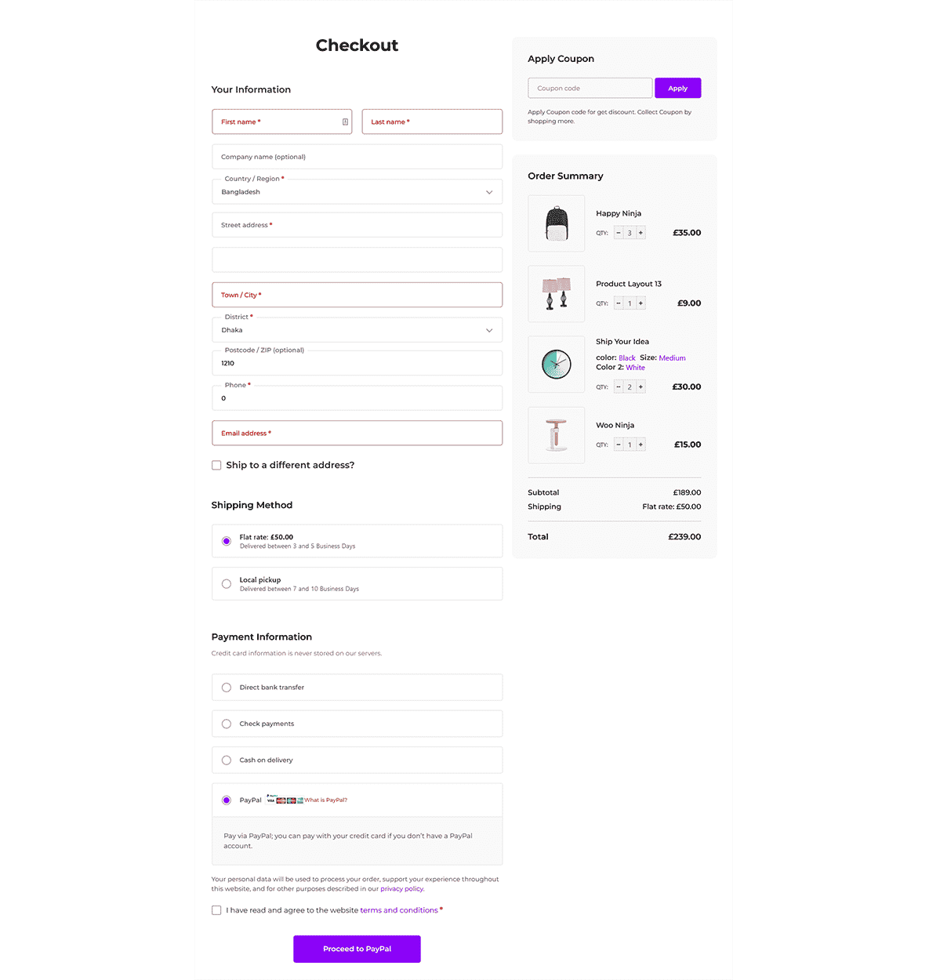Click the 'Proceed to PayPal' button
The image size is (929, 980).
click(357, 949)
